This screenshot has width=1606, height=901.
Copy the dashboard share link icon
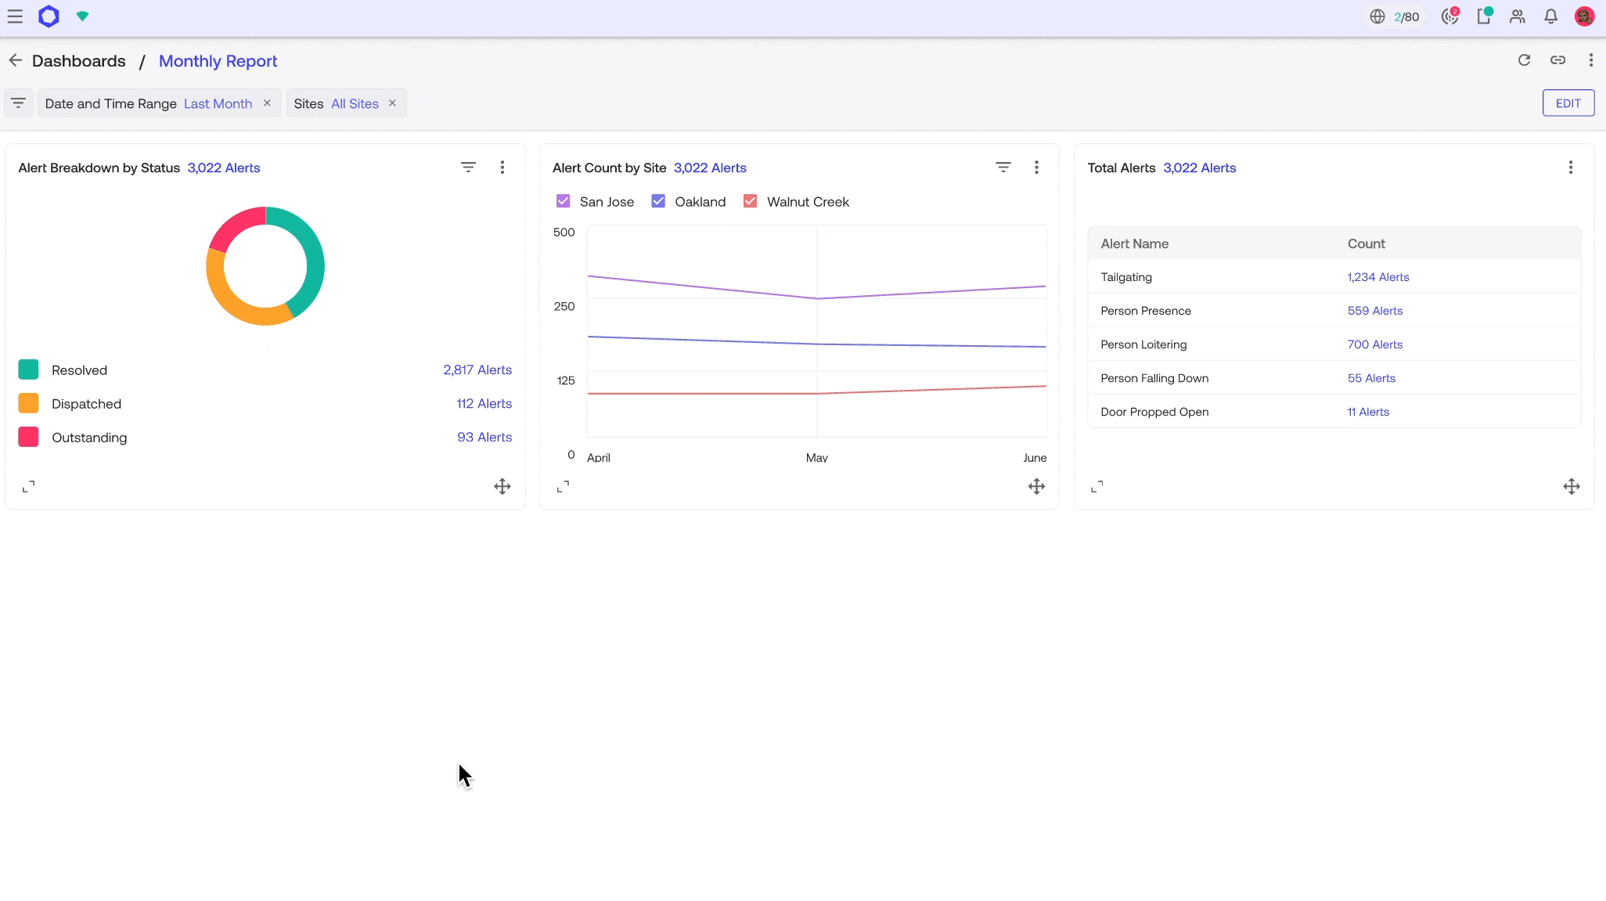[1558, 59]
